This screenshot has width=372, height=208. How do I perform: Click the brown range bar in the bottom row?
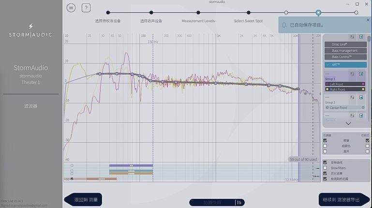(102, 179)
